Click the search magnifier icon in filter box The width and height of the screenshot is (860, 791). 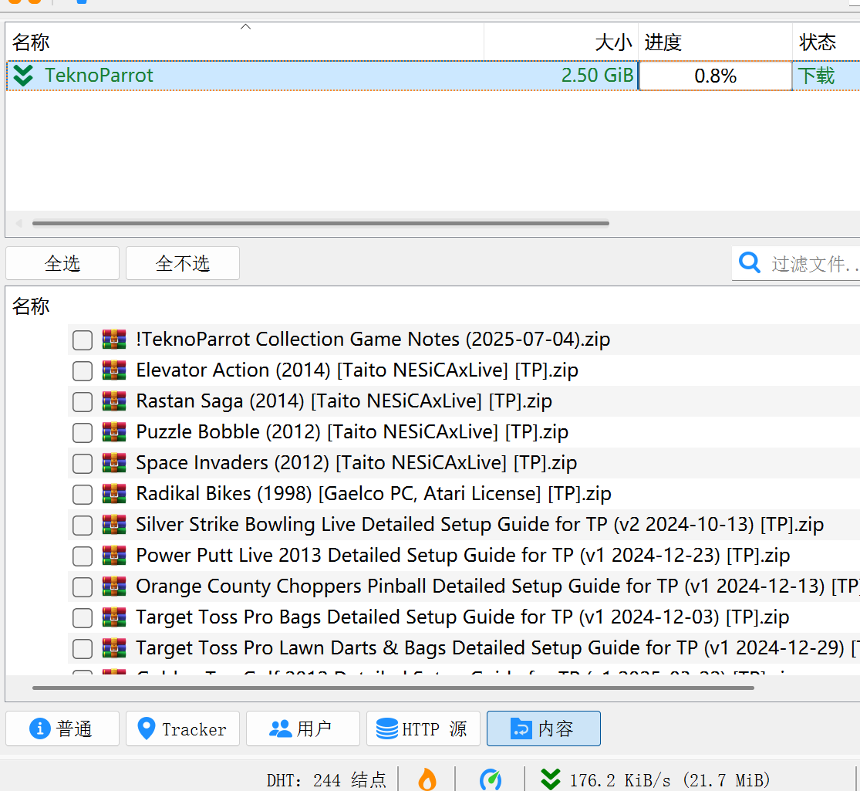(749, 263)
